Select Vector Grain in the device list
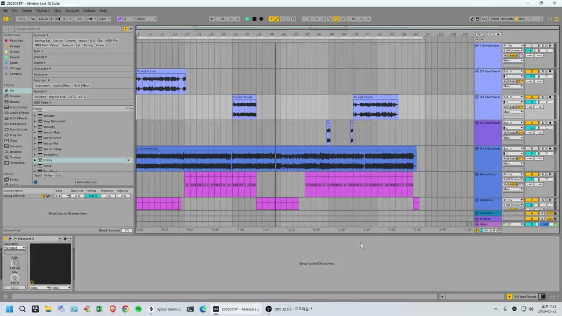This screenshot has width=562, height=316. (52, 138)
